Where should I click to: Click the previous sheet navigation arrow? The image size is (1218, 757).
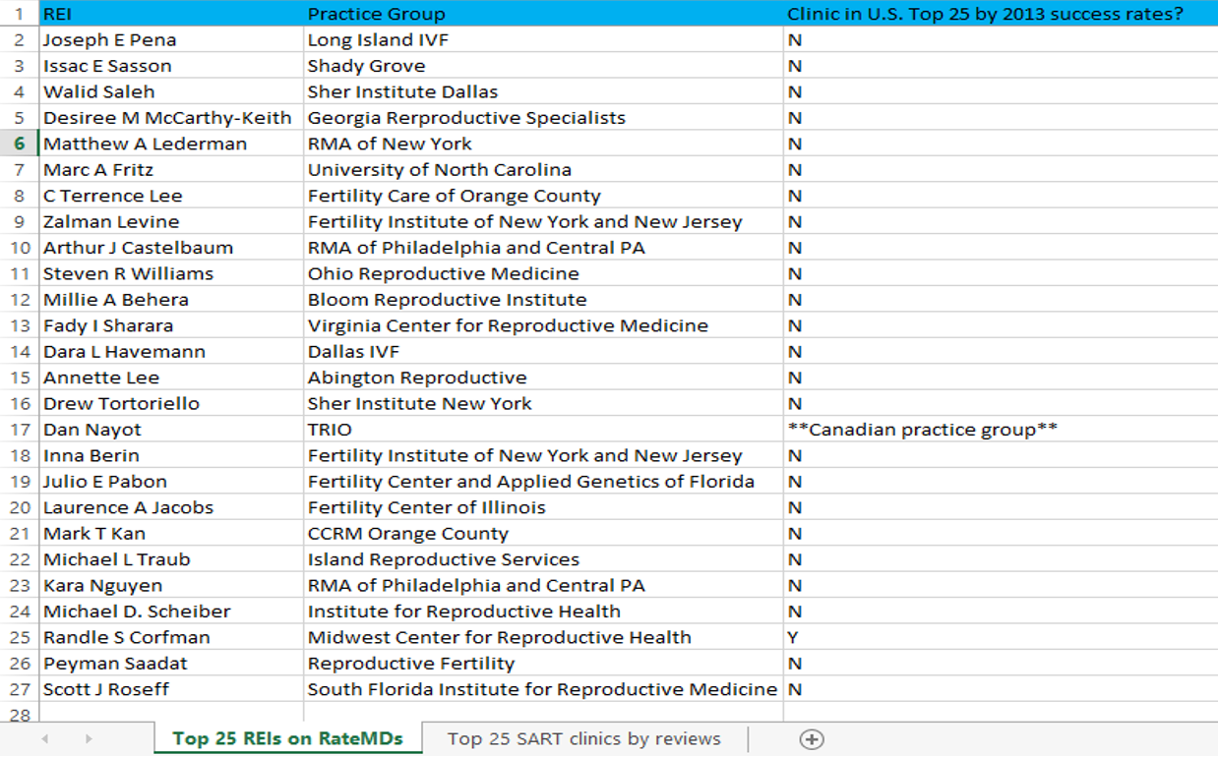[44, 739]
